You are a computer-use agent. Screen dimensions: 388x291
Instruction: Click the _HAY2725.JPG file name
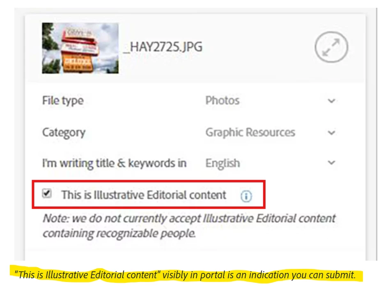pyautogui.click(x=163, y=47)
